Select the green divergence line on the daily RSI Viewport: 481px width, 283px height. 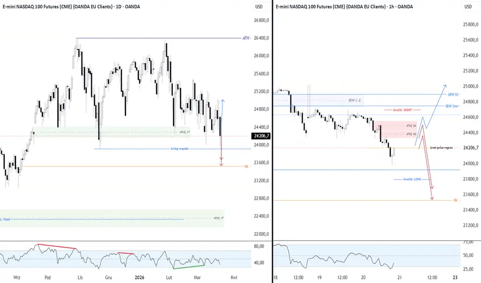pyautogui.click(x=189, y=267)
